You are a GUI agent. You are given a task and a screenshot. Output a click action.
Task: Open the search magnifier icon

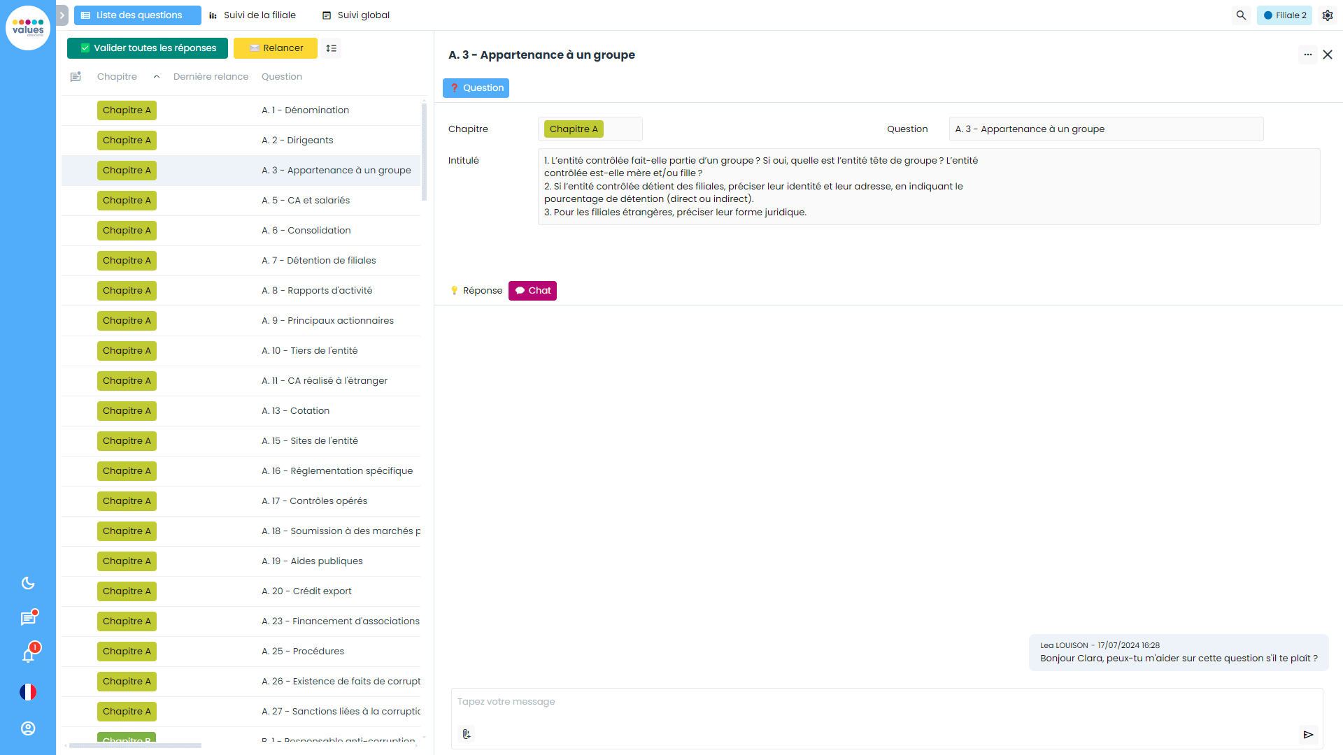click(1241, 15)
